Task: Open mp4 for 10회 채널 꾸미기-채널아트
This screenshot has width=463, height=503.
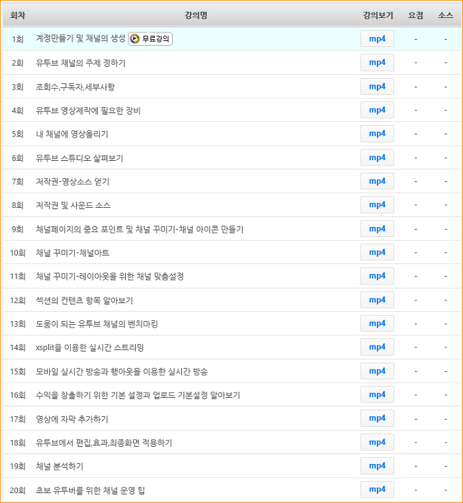Action: tap(377, 252)
